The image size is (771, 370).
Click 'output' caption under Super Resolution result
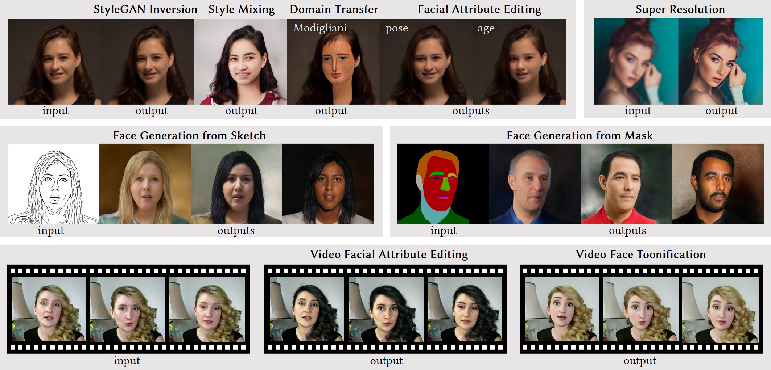(721, 111)
